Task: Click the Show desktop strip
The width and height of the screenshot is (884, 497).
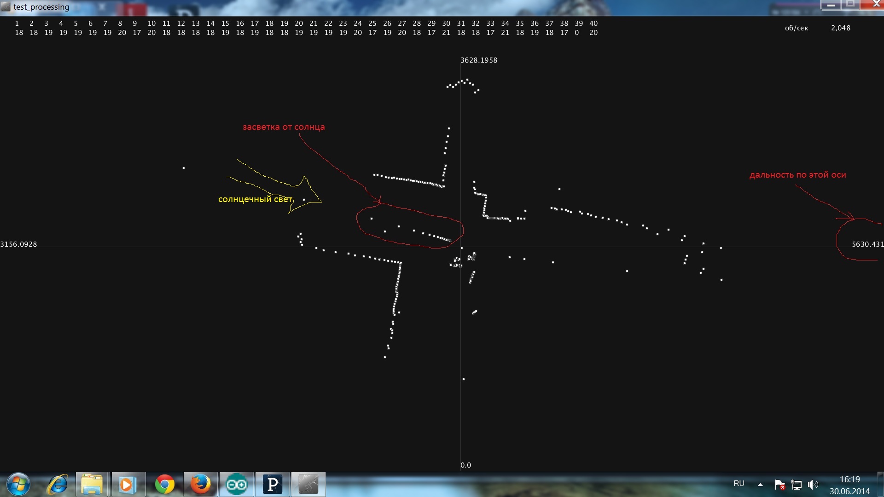Action: (x=880, y=485)
